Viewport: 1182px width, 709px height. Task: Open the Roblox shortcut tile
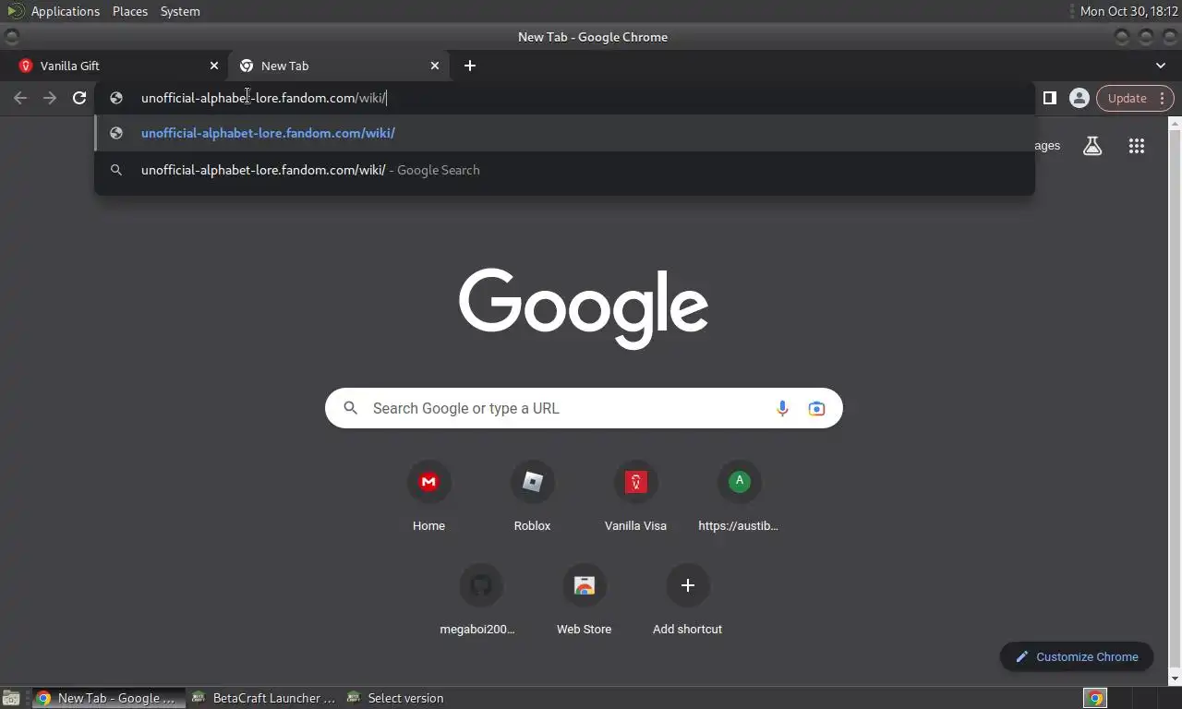(532, 498)
